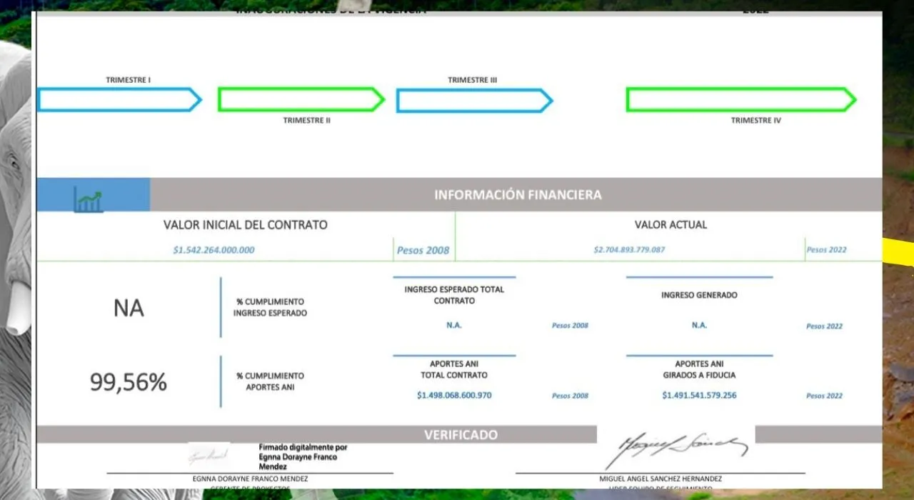Screen dimensions: 914x500
Task: Click the 99,56% compliance figure
Action: (129, 382)
